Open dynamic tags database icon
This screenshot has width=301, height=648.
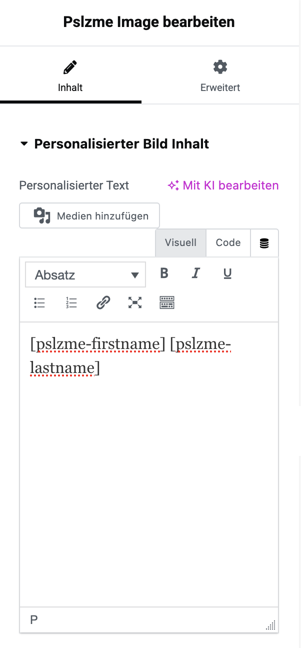click(264, 243)
